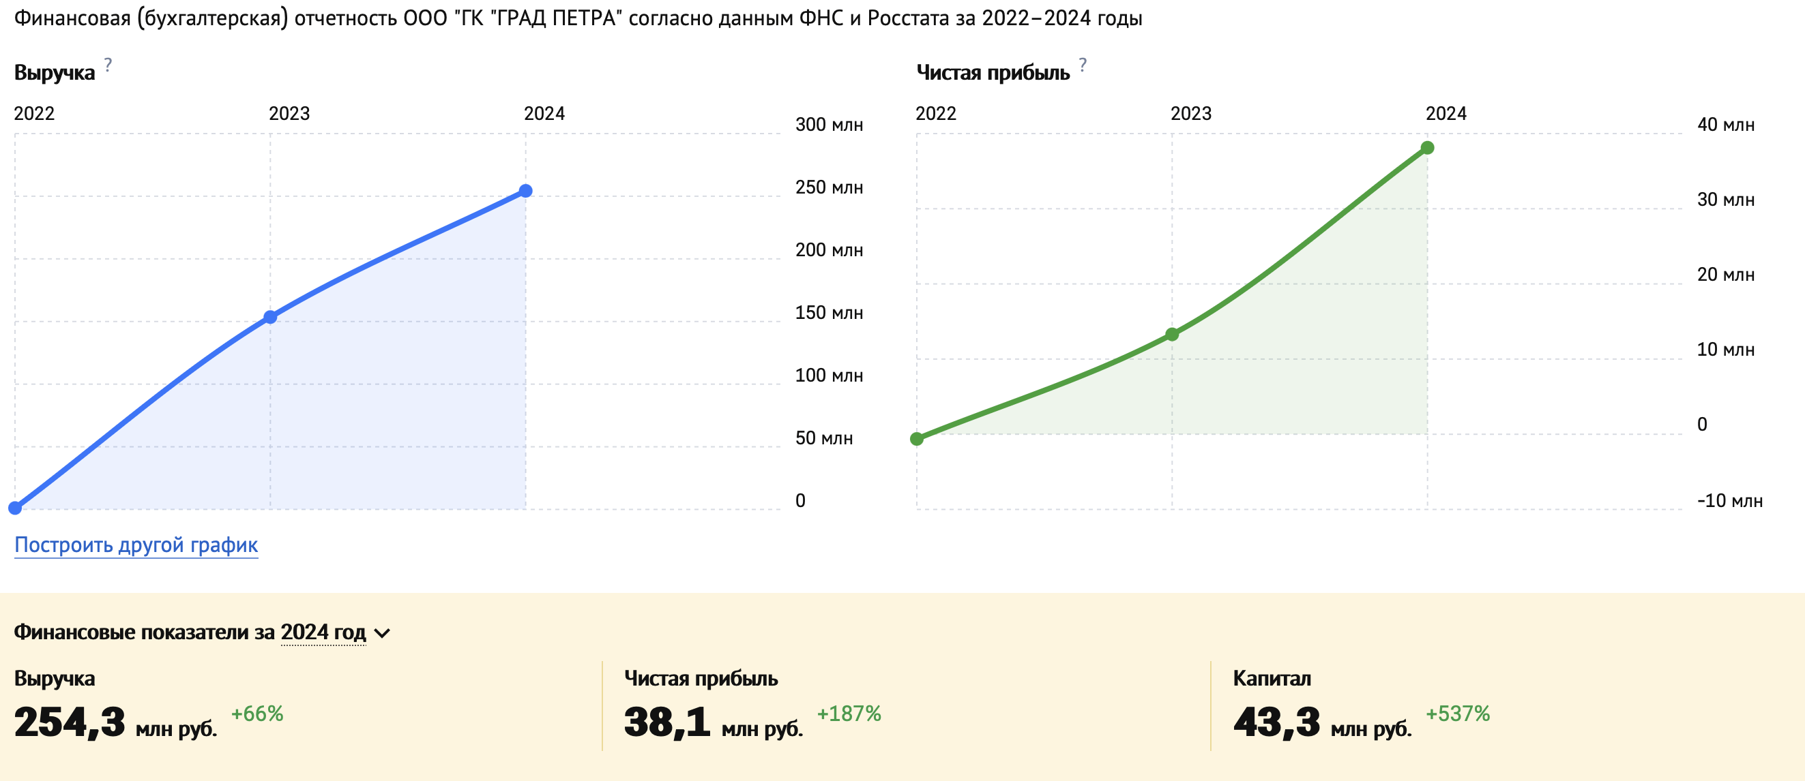Open the Построить другой график link
The height and width of the screenshot is (781, 1805).
coord(136,545)
